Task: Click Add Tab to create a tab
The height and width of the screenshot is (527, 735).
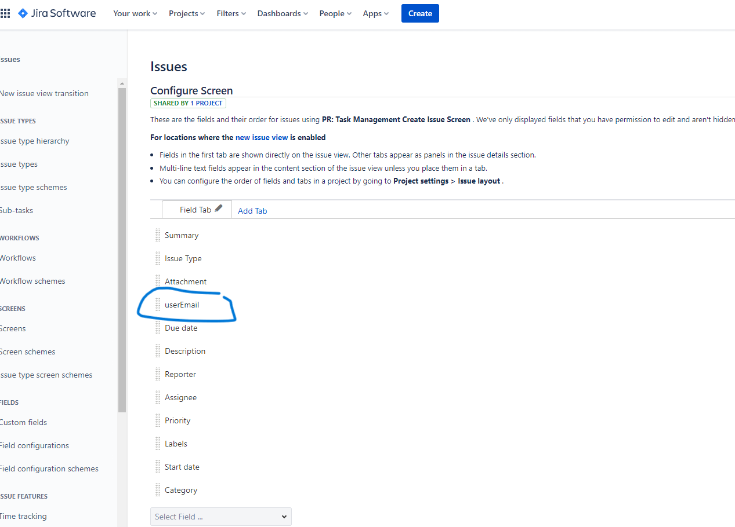Action: click(x=252, y=210)
